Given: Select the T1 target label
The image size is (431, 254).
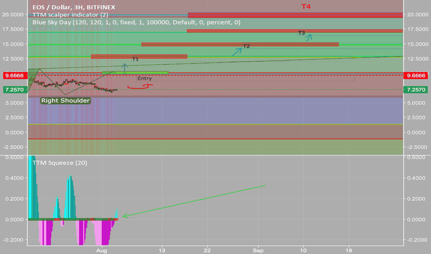Looking at the screenshot, I should (x=135, y=59).
